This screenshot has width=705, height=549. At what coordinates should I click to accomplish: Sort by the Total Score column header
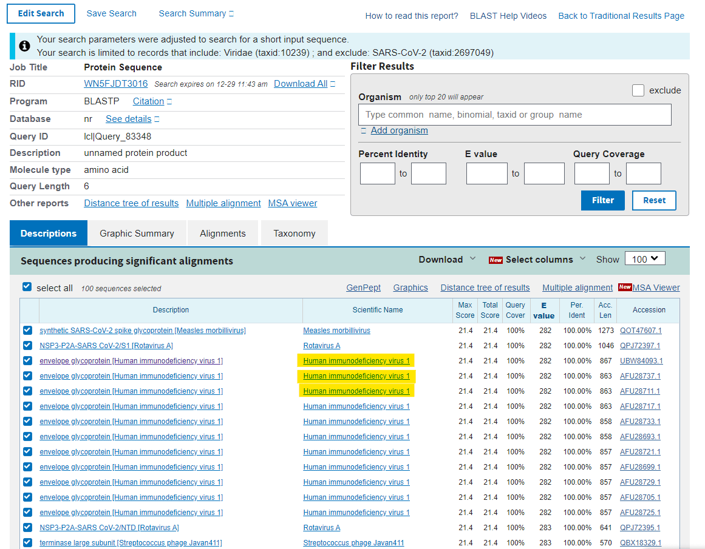[x=490, y=310]
